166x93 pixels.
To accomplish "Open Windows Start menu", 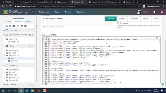I will (3, 91).
